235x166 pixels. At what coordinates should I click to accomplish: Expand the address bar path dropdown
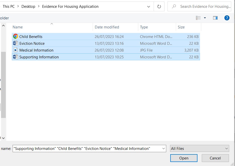(149, 7)
